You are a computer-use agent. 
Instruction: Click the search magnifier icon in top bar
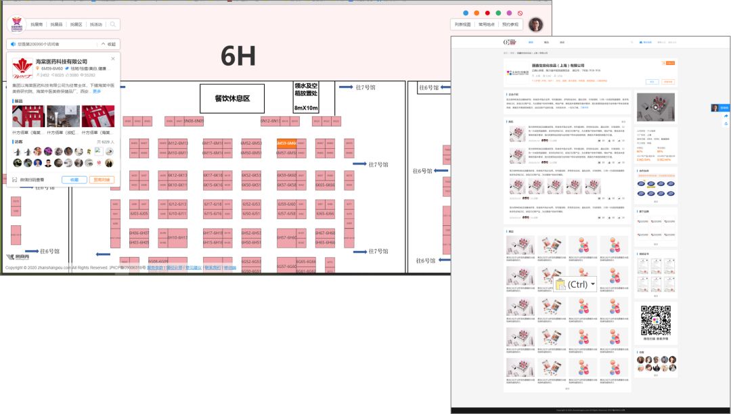113,24
